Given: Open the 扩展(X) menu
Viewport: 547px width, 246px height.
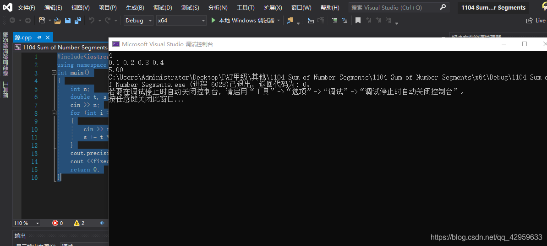Looking at the screenshot, I should point(273,8).
